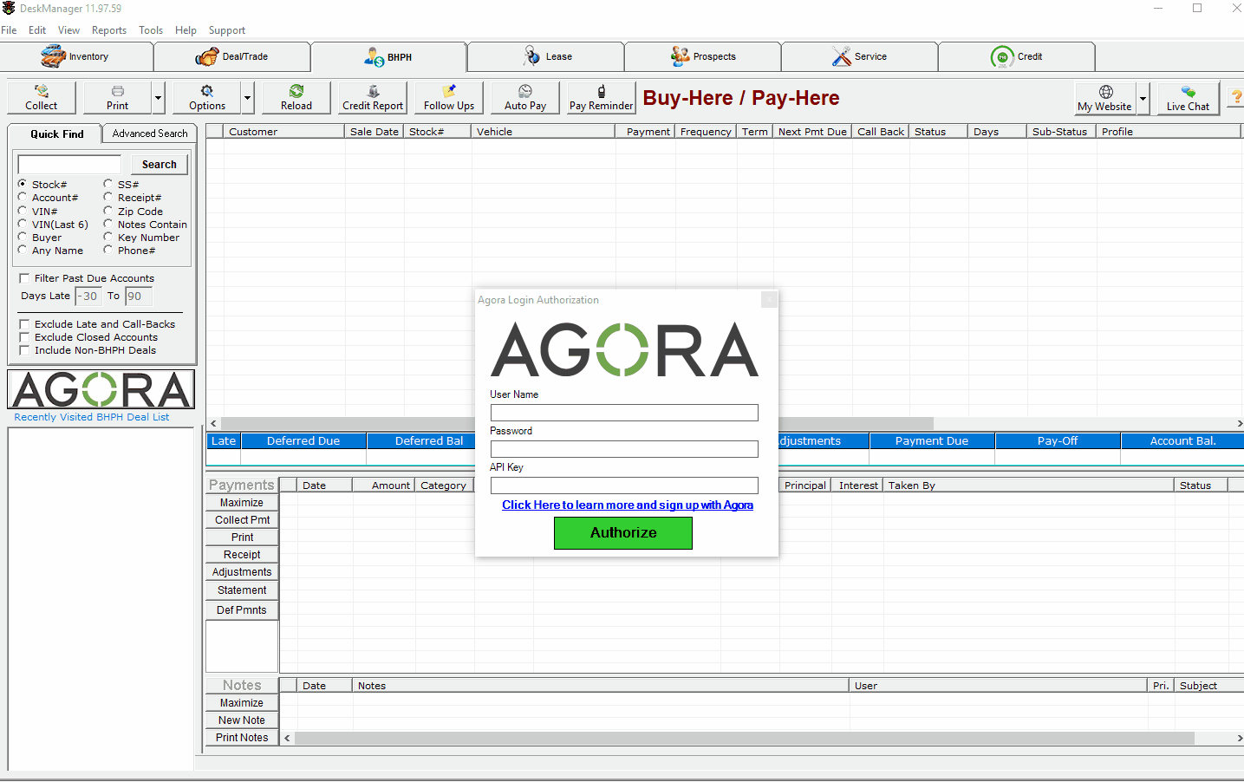Click the Options gear icon
This screenshot has height=782, width=1244.
point(207,91)
